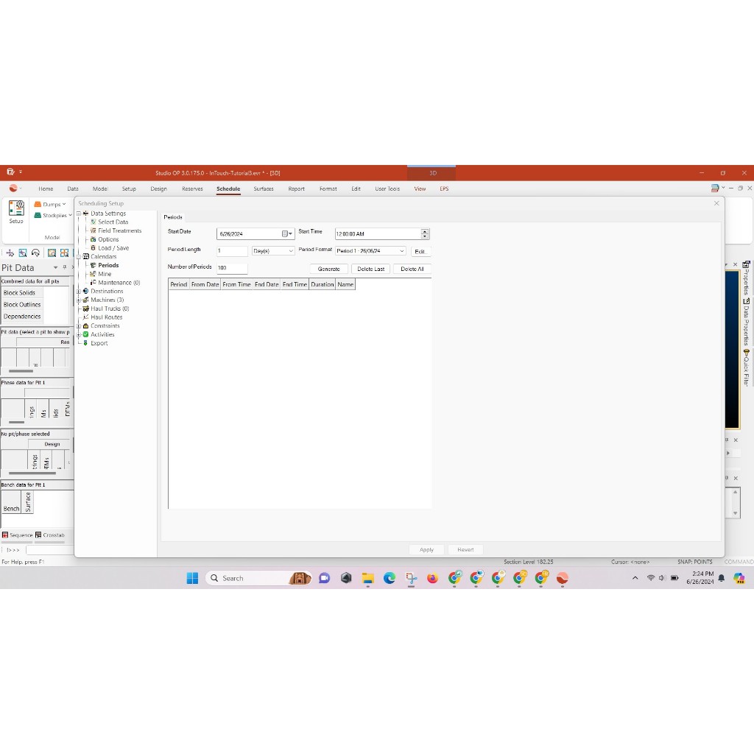Image resolution: width=754 pixels, height=754 pixels.
Task: Click the Delete All button
Action: (412, 269)
